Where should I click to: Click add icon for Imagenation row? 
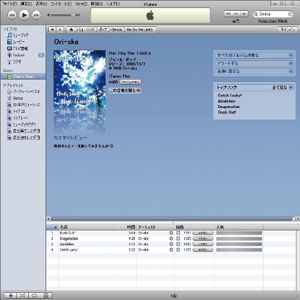pyautogui.click(x=178, y=238)
